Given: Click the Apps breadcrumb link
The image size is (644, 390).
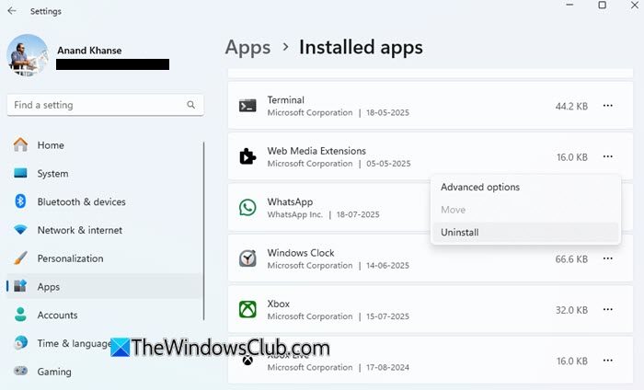Looking at the screenshot, I should 247,47.
